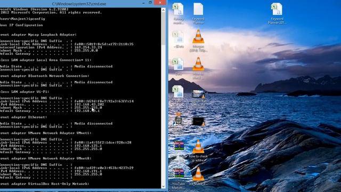Click the IPv6 address fe80::ed39:e0e3:453b:4237

pyautogui.click(x=104, y=168)
